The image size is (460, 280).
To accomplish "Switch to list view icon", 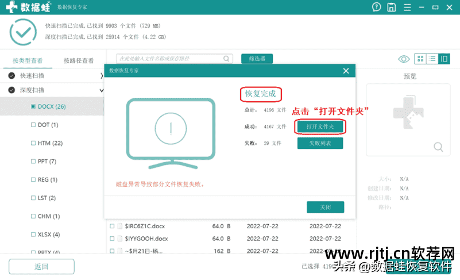I will tap(432, 59).
